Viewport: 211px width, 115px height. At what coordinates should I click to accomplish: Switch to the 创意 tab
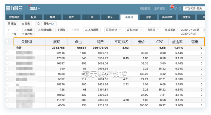(148, 17)
